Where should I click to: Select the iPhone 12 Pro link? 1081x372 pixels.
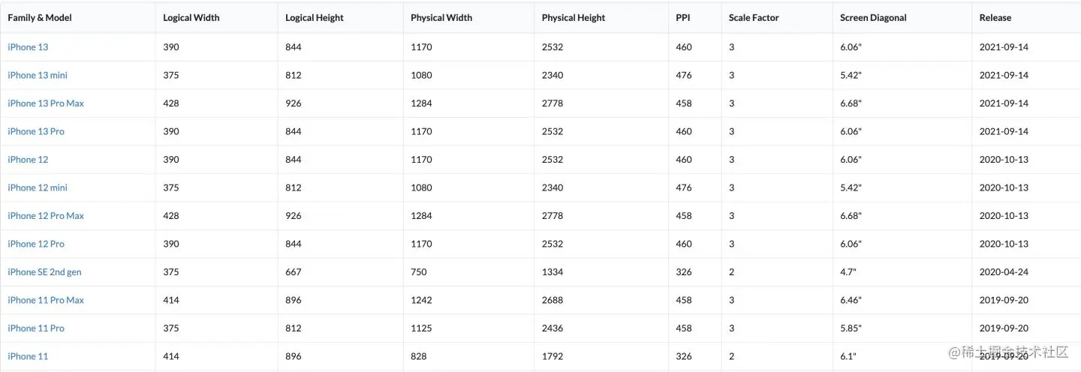coord(36,244)
